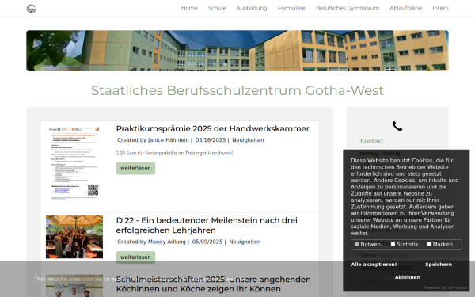
Task: Click the D 22 group photo thumbnail
Action: click(74, 237)
